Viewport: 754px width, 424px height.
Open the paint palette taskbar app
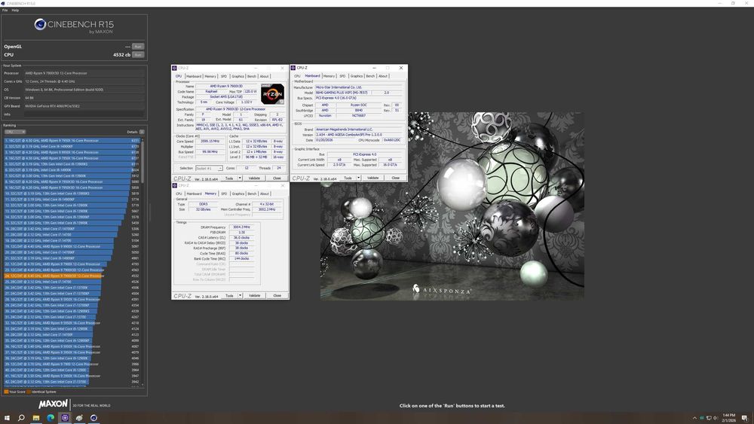pyautogui.click(x=79, y=418)
